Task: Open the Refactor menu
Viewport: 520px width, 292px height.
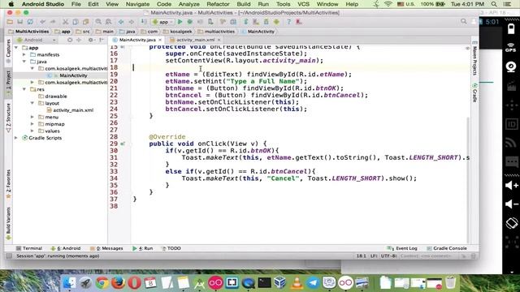Action: coord(218,4)
